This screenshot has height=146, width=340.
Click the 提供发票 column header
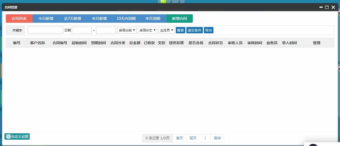176,43
